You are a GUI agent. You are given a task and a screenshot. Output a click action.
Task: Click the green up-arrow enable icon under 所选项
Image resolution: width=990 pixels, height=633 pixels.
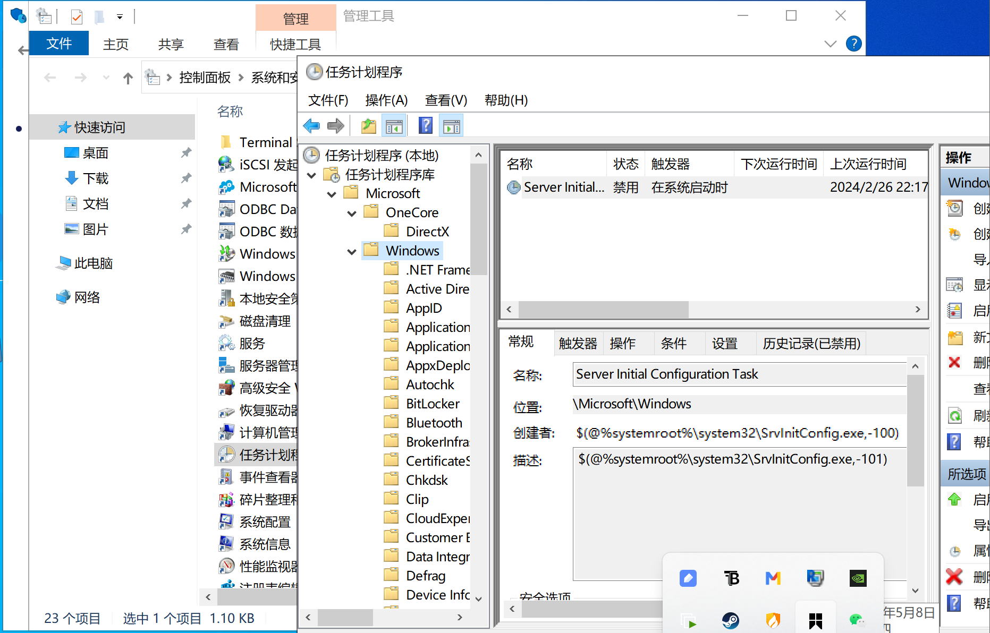(x=954, y=499)
